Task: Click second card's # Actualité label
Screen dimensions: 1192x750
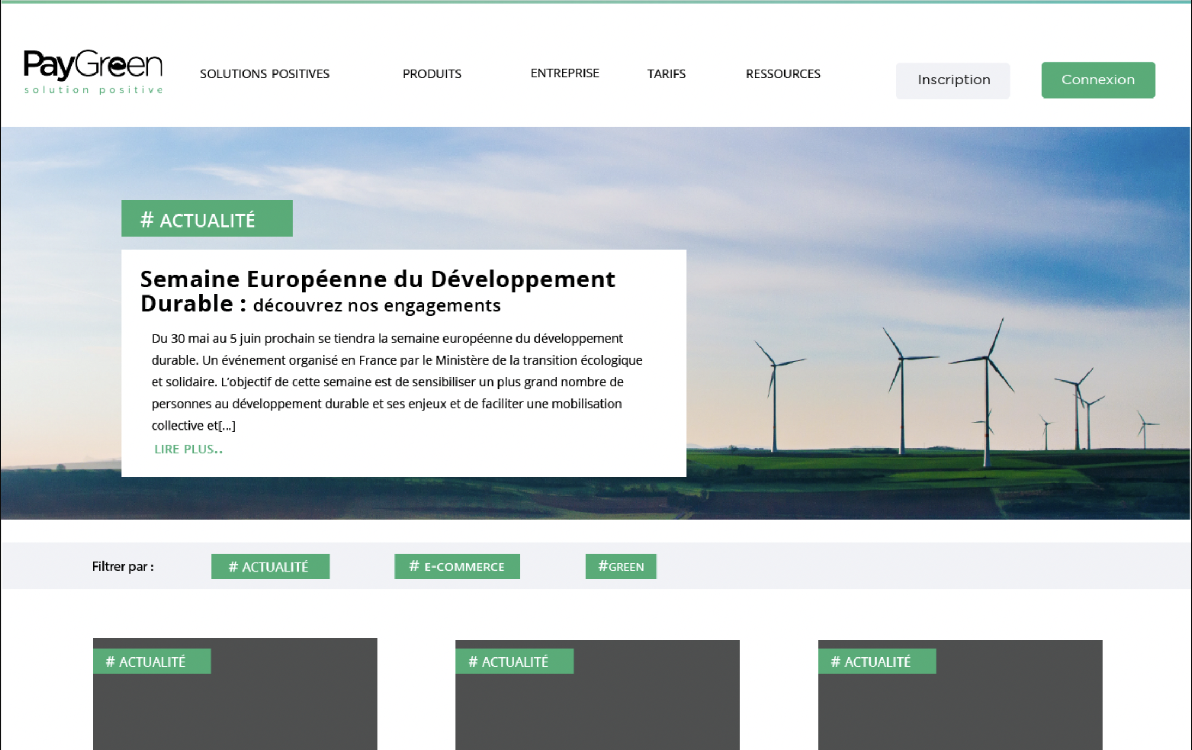Action: click(514, 661)
